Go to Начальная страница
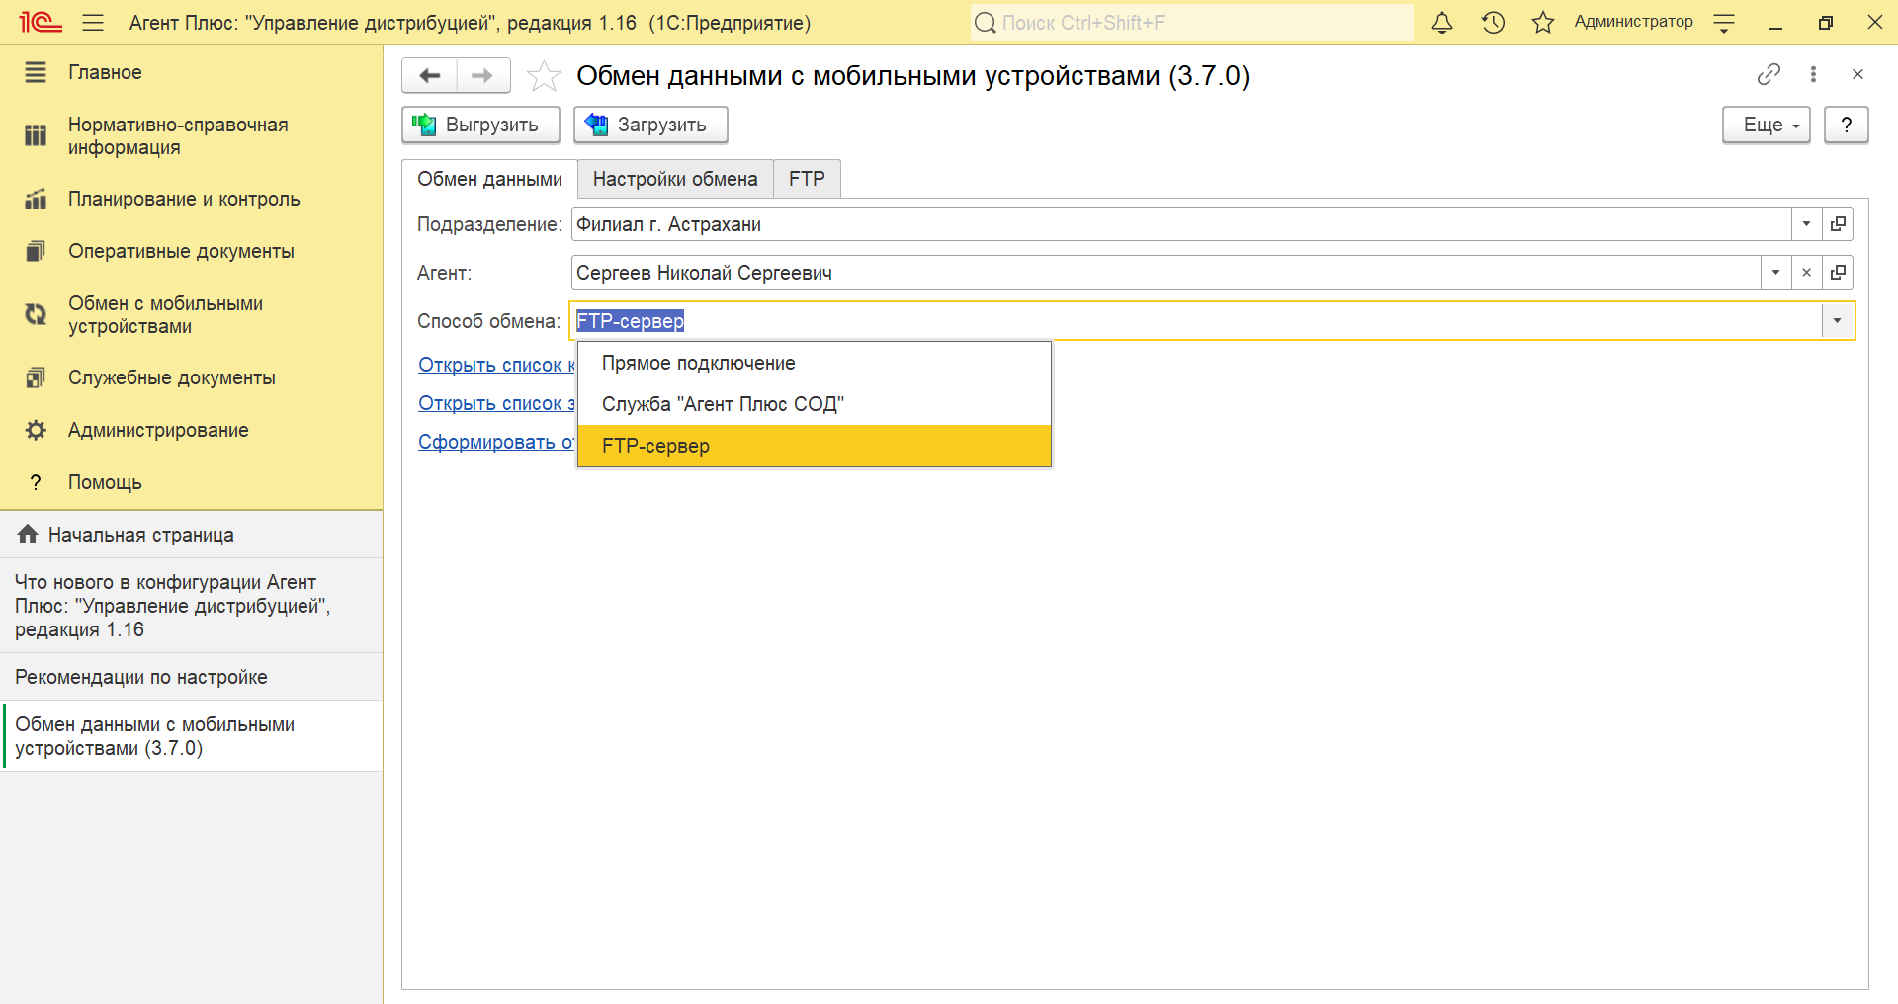The image size is (1898, 1004). pyautogui.click(x=191, y=535)
